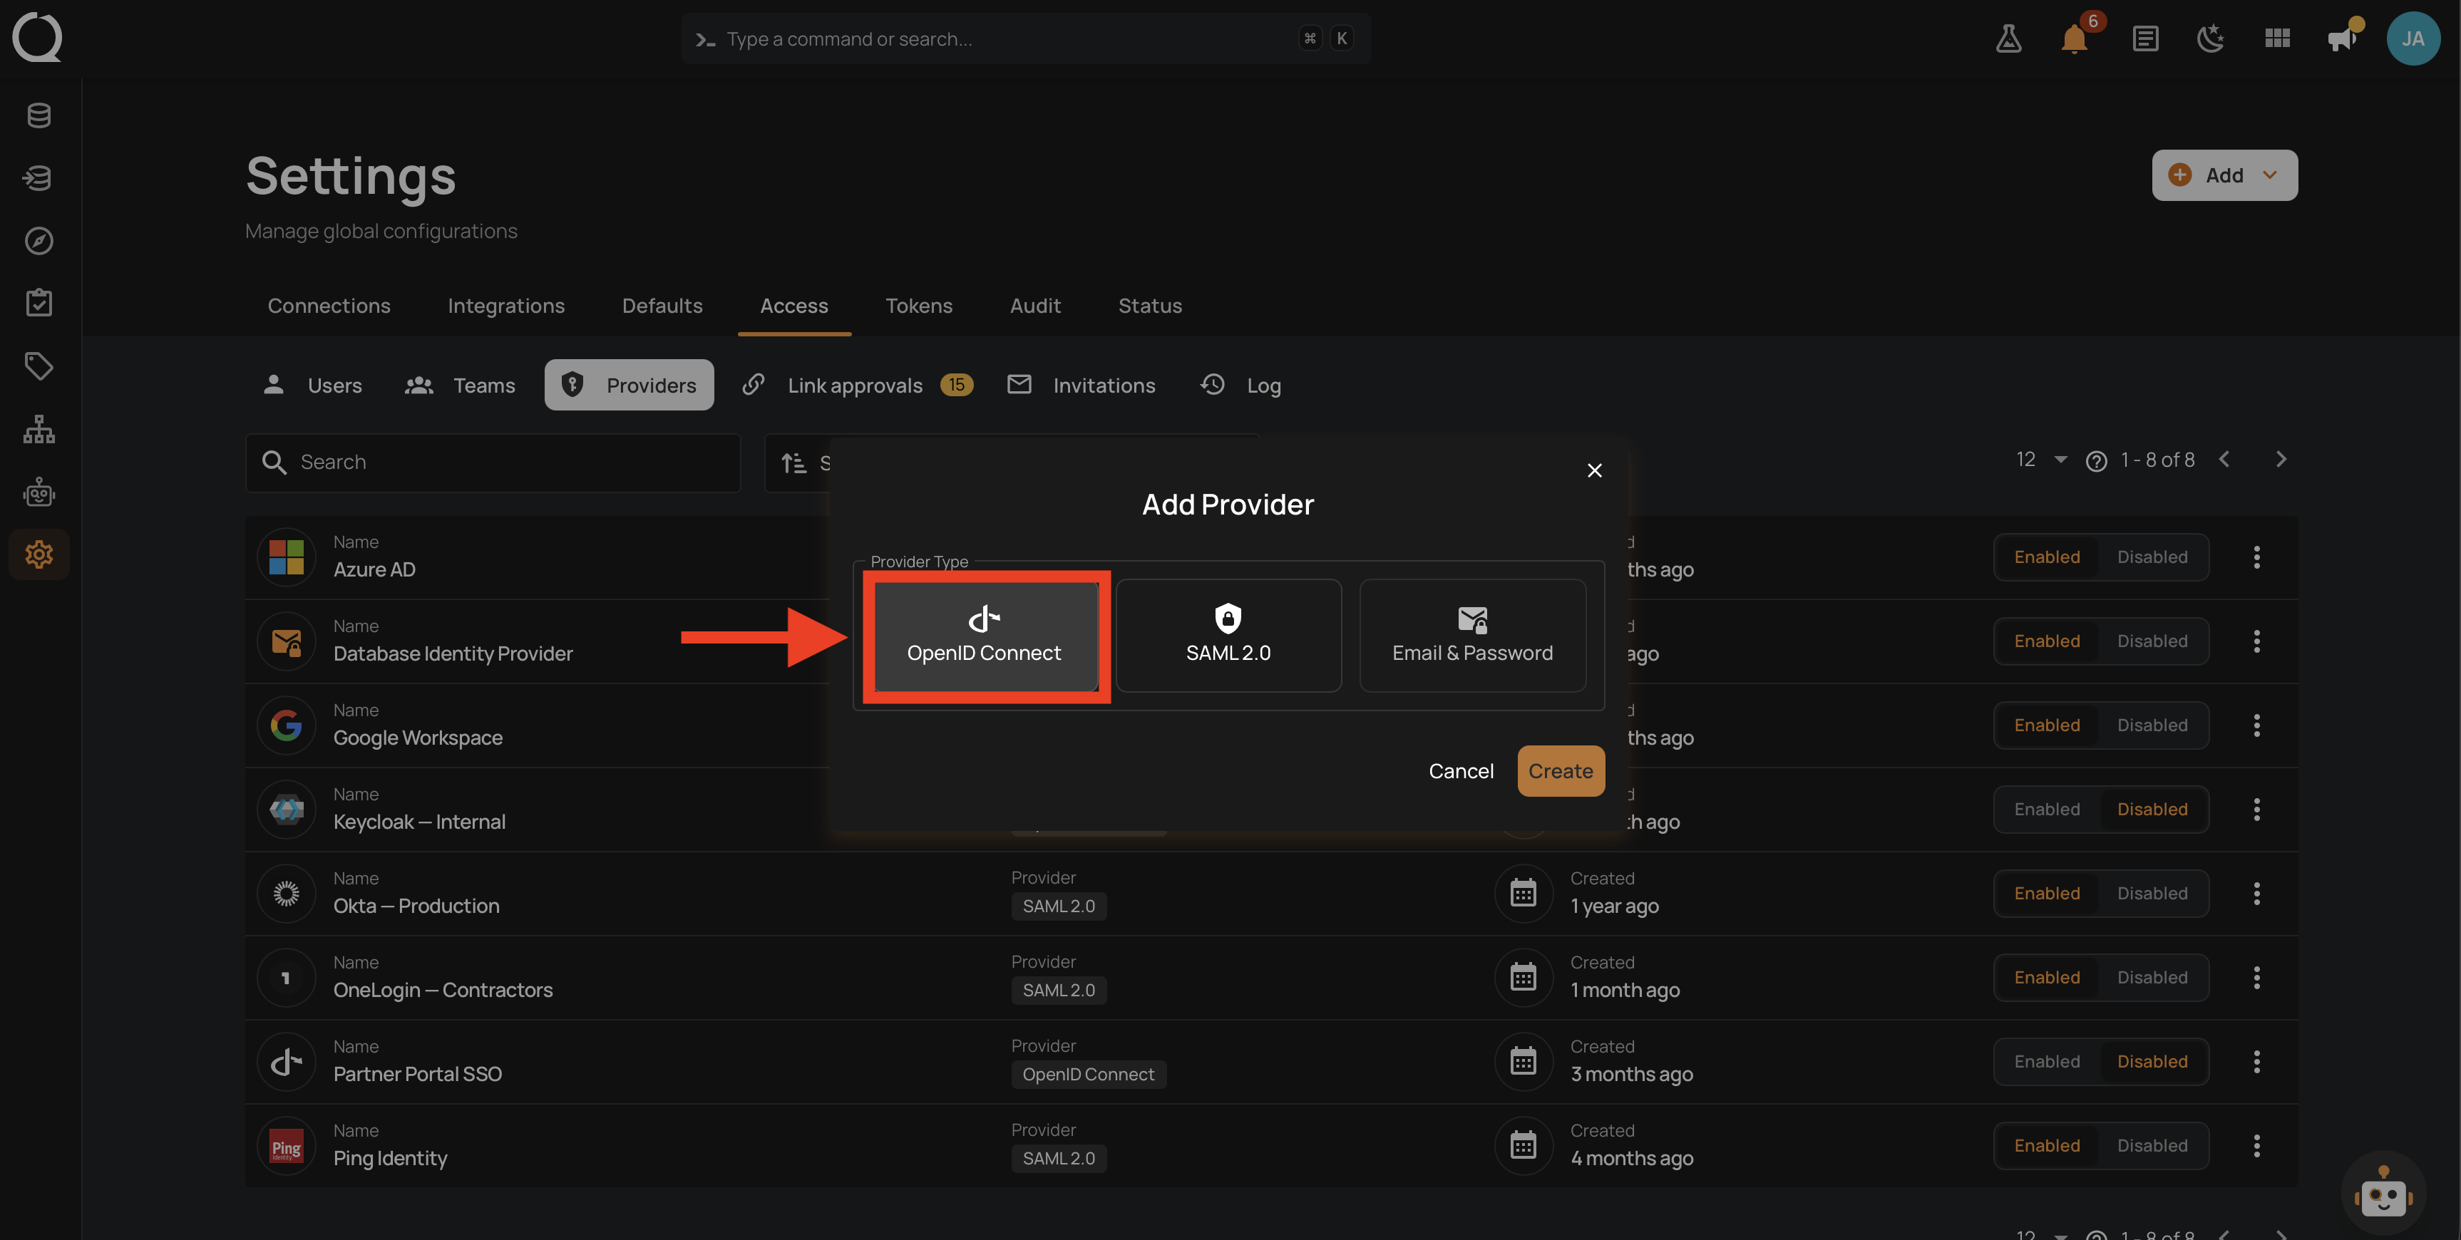Toggle dark mode moon icon

coord(2211,39)
